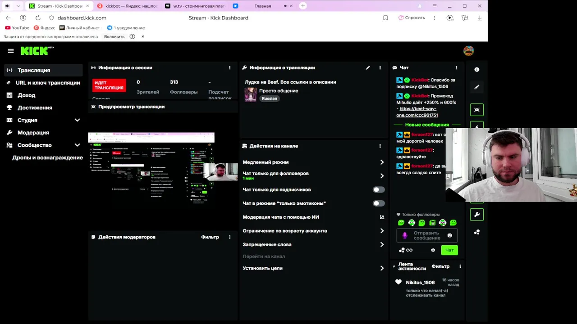Open YouTube bookmark
577x324 pixels.
[x=17, y=28]
